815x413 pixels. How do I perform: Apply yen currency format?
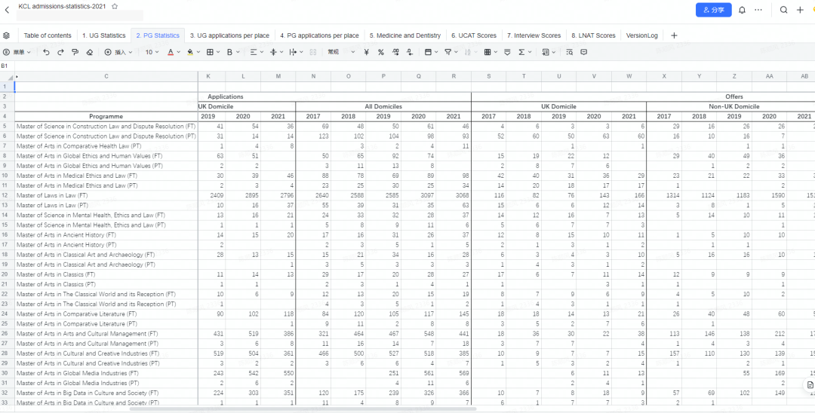click(367, 52)
